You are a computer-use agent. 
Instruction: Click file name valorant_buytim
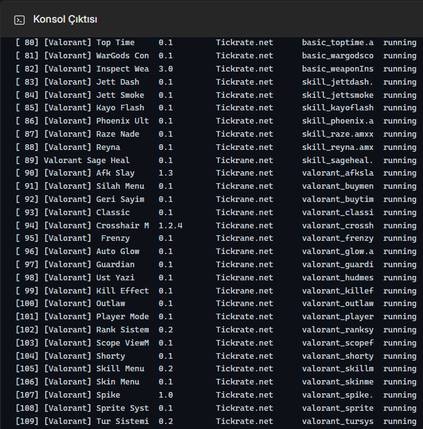(338, 199)
